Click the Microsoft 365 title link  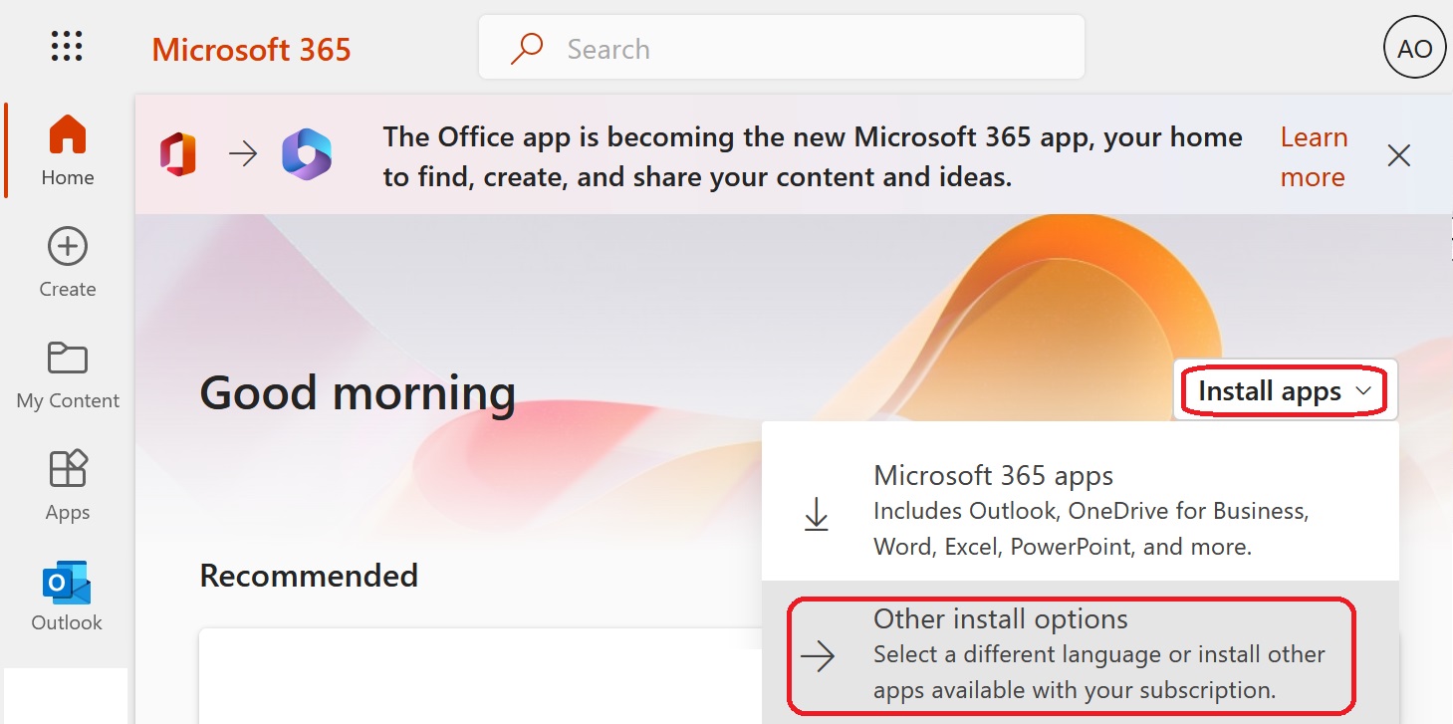[251, 49]
